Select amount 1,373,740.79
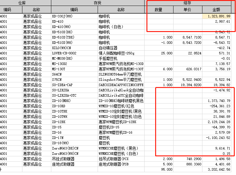The width and height of the screenshot is (236, 175). [x=217, y=101]
